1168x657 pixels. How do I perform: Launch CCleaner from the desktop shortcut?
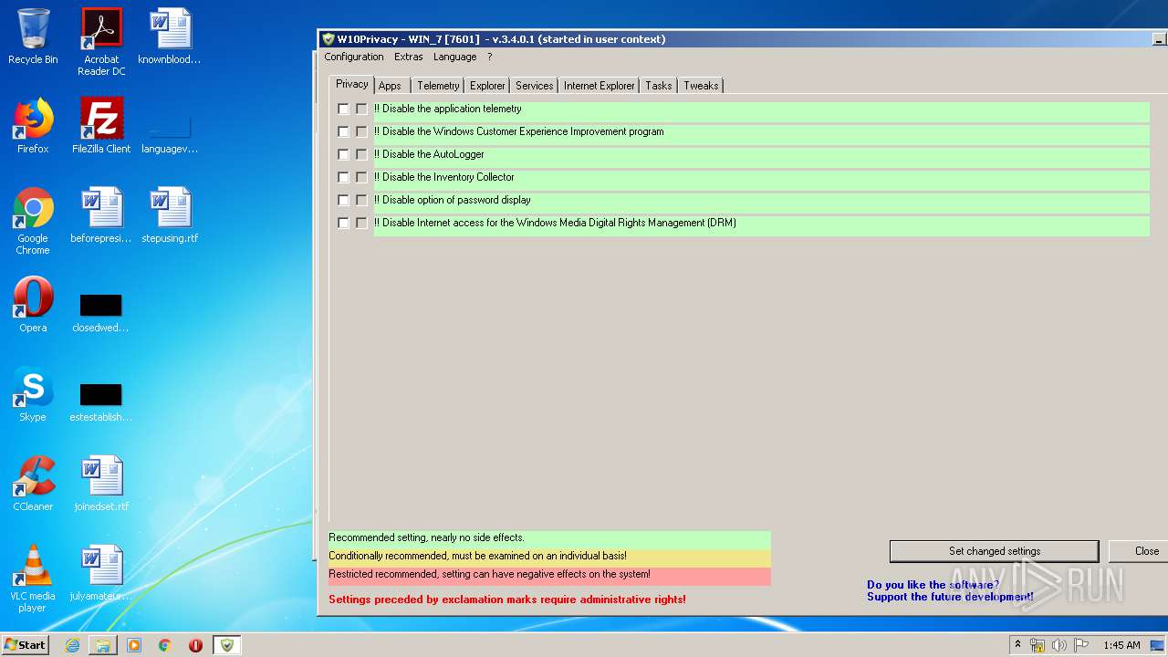pos(33,484)
